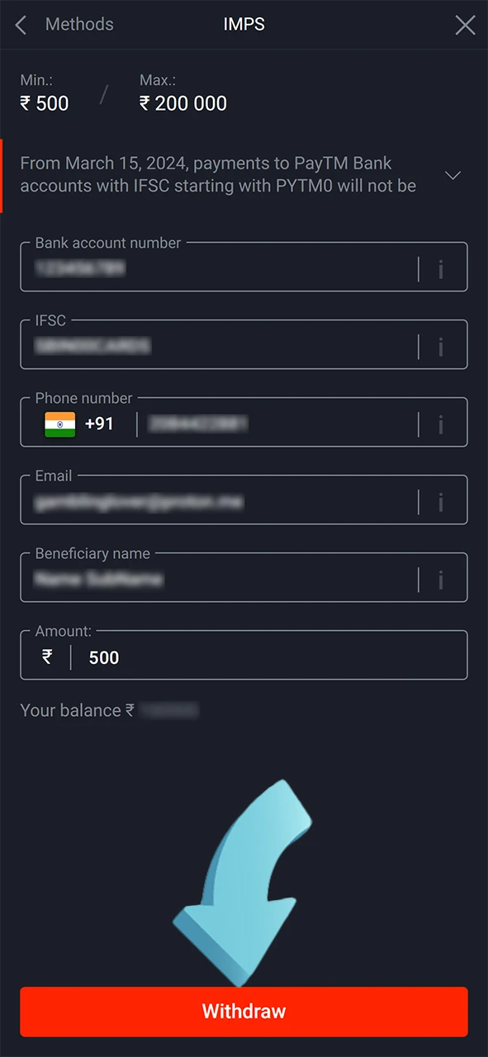Tap your hidden balance amount

pyautogui.click(x=168, y=710)
